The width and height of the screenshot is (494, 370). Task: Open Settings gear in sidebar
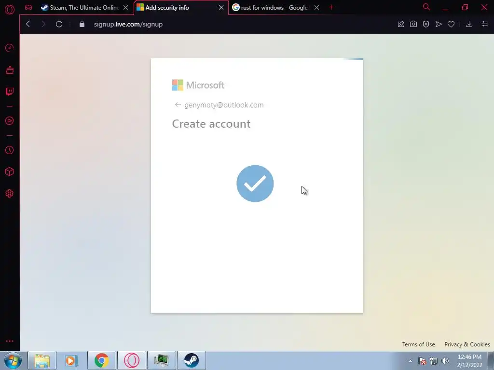(x=10, y=194)
